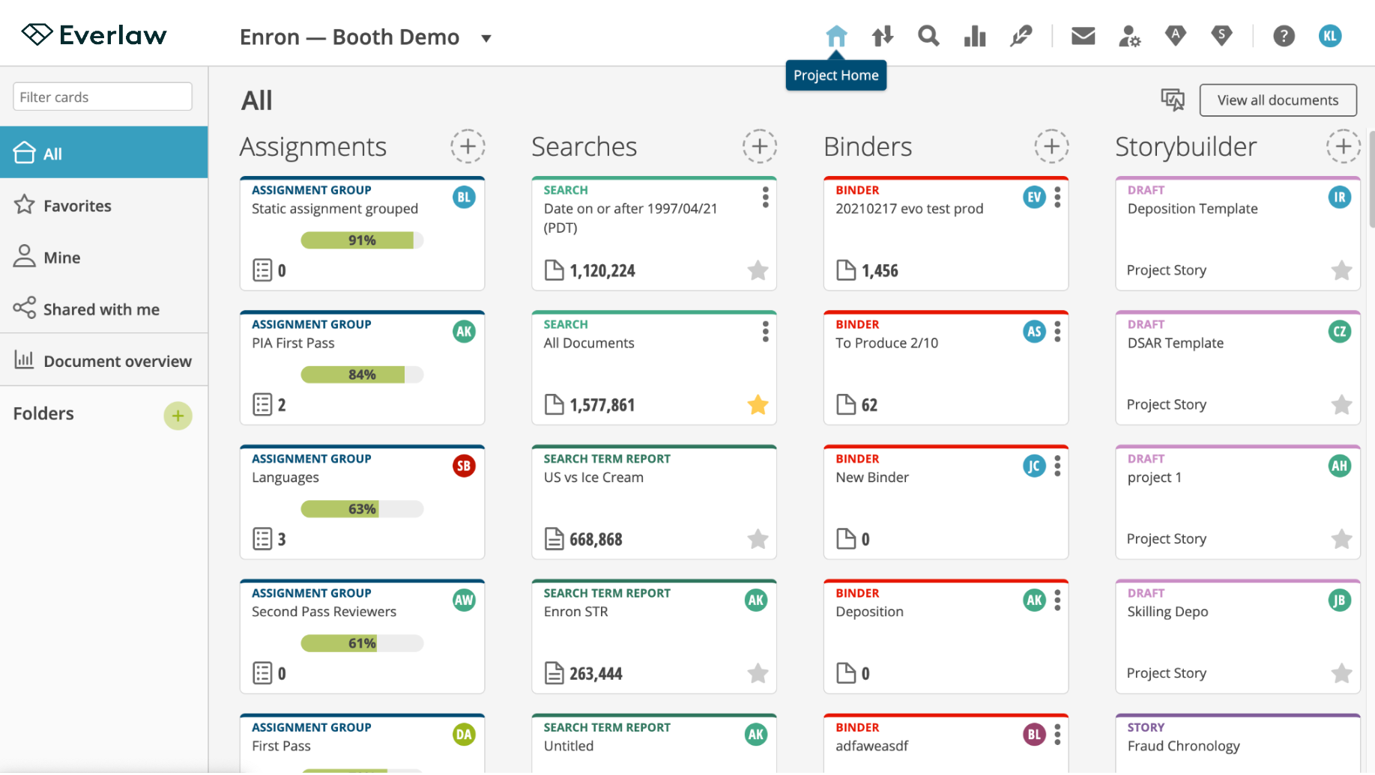Favorite the DSAR Template draft

pyautogui.click(x=1341, y=404)
